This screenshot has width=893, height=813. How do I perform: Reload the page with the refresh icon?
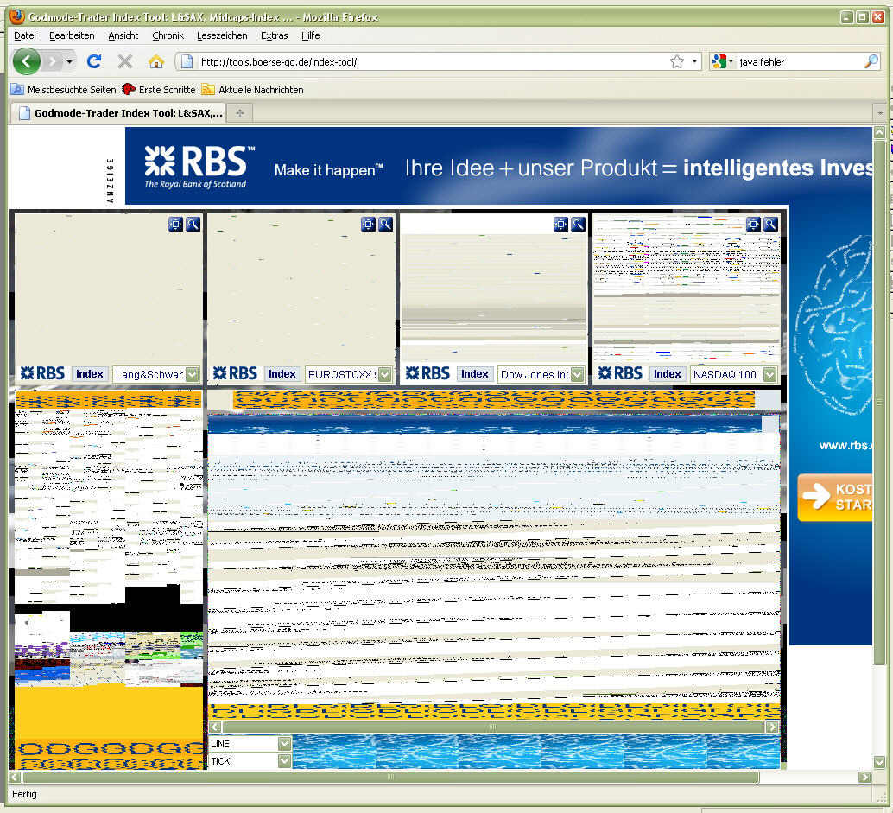94,61
